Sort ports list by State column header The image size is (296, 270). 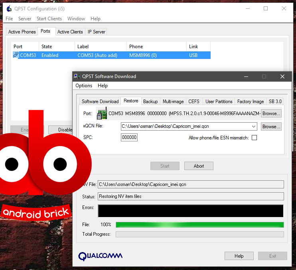(47, 47)
